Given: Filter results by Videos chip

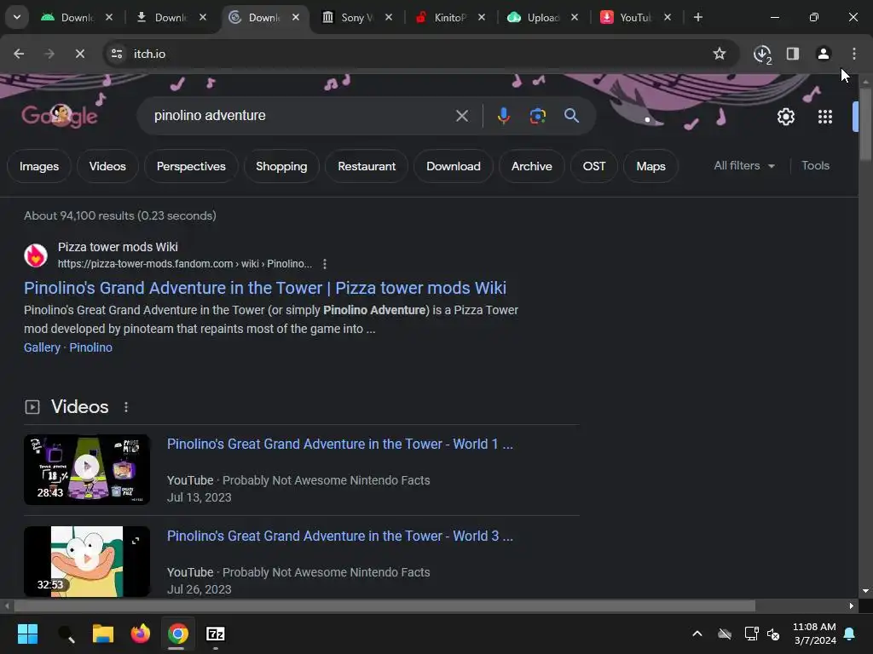Looking at the screenshot, I should click(107, 166).
